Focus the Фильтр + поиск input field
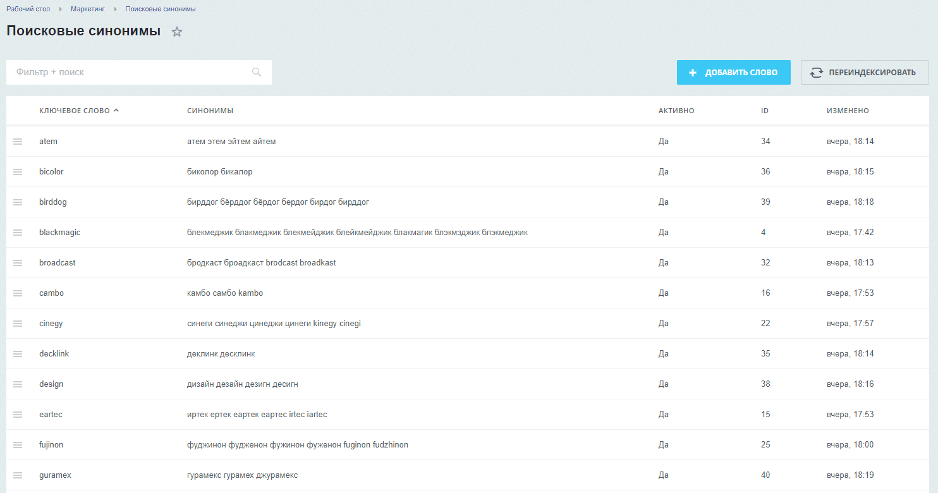Screen dimensions: 938x493 [126, 72]
